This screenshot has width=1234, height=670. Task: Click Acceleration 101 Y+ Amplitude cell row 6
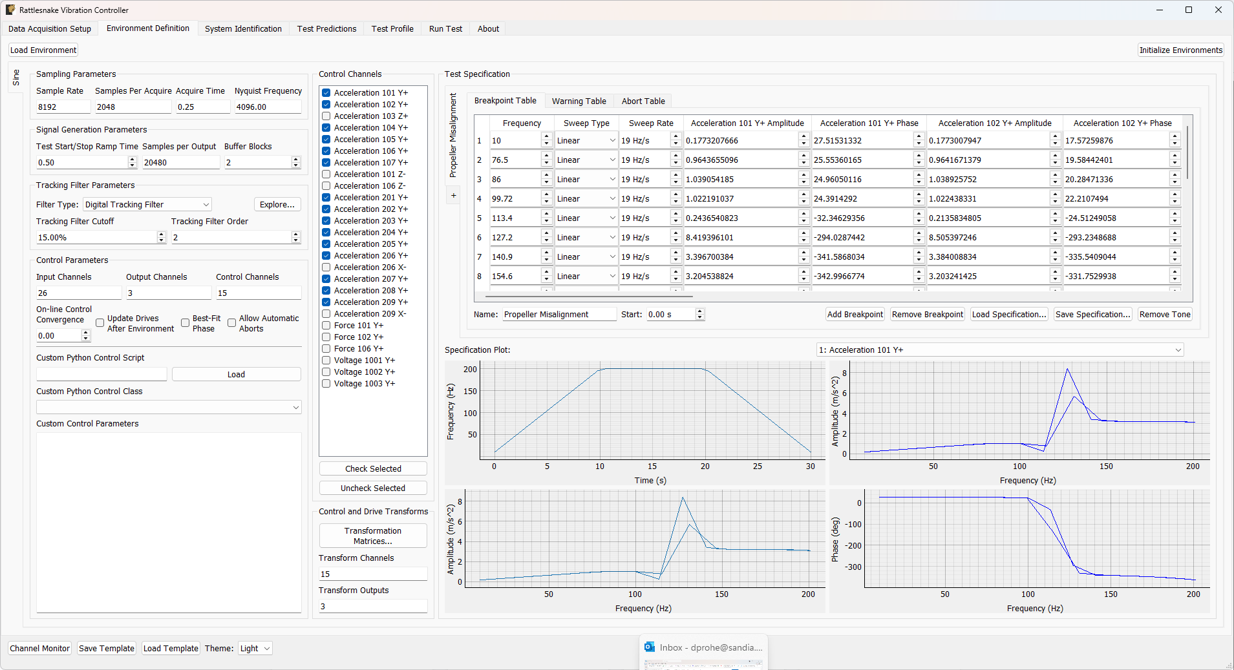point(741,238)
